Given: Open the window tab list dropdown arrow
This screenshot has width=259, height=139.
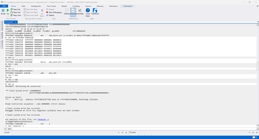Looking at the screenshot, I should coord(258,22).
